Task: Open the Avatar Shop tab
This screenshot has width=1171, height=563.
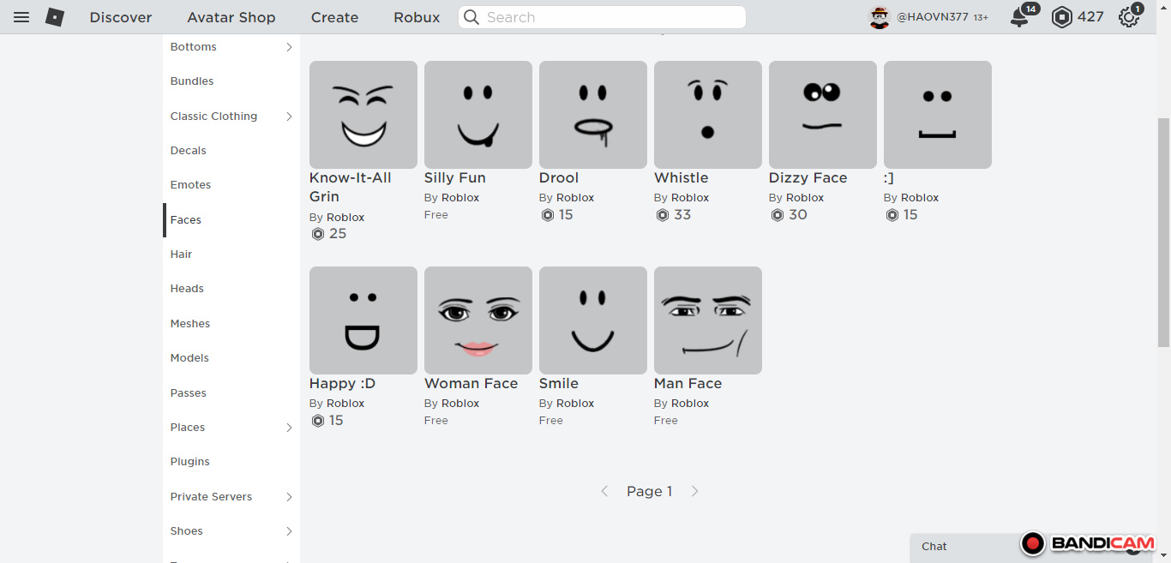Action: [231, 17]
